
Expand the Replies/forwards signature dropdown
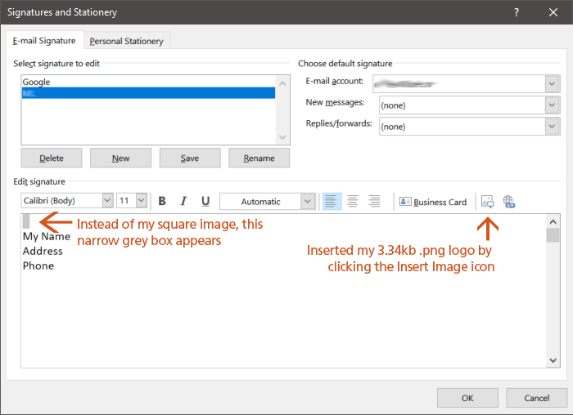point(552,127)
